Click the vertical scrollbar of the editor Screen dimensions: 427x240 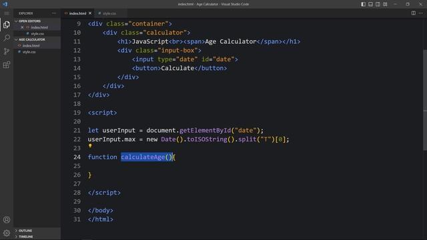(425, 99)
